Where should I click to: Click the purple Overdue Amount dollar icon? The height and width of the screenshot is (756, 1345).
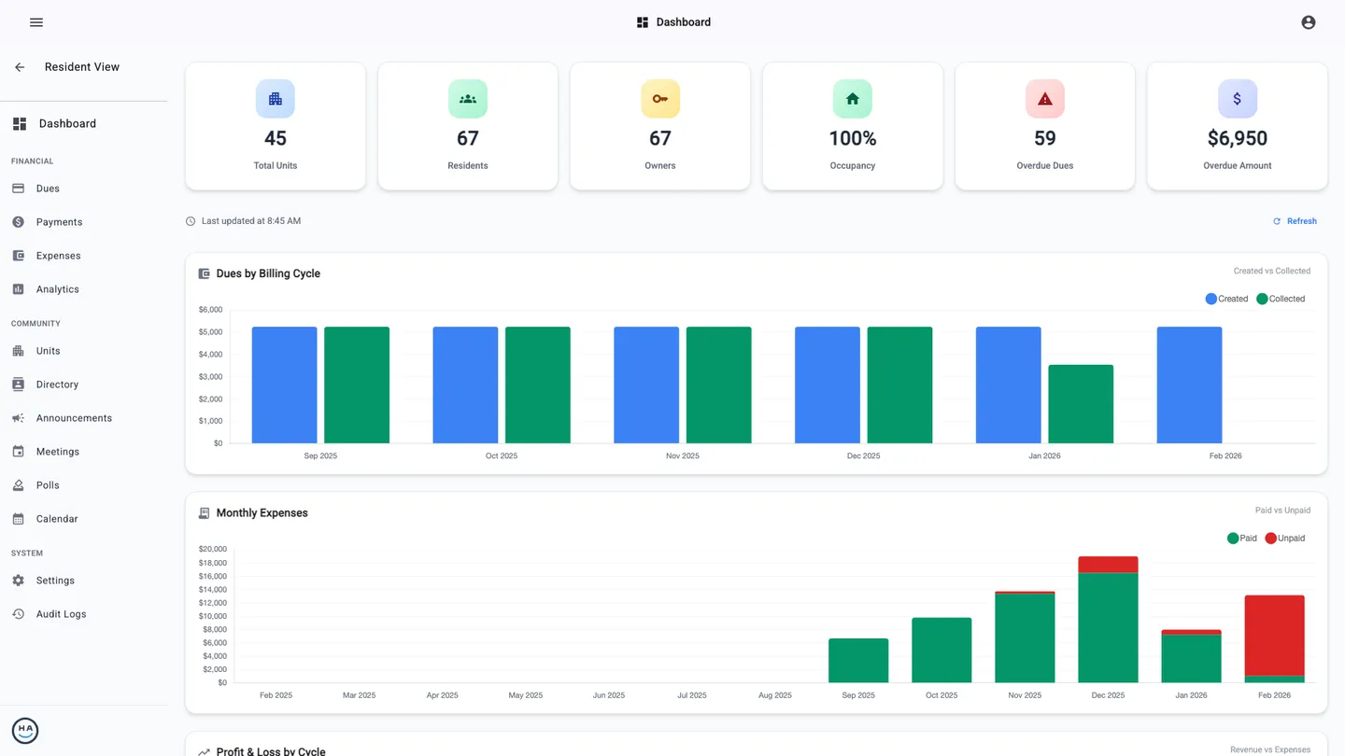[x=1238, y=99]
